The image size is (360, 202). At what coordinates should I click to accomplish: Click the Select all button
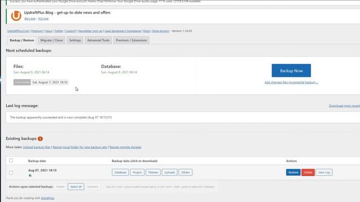76,187
